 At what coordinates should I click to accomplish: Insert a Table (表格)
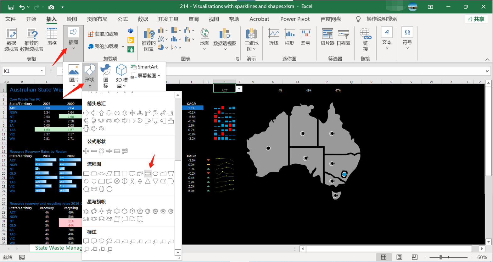pyautogui.click(x=52, y=37)
